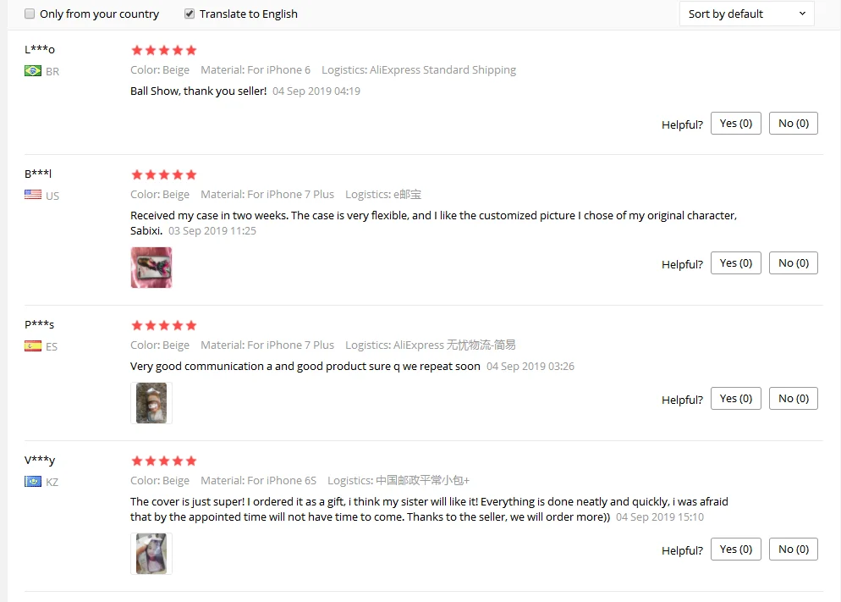Open the Sort by default dropdown

click(746, 14)
